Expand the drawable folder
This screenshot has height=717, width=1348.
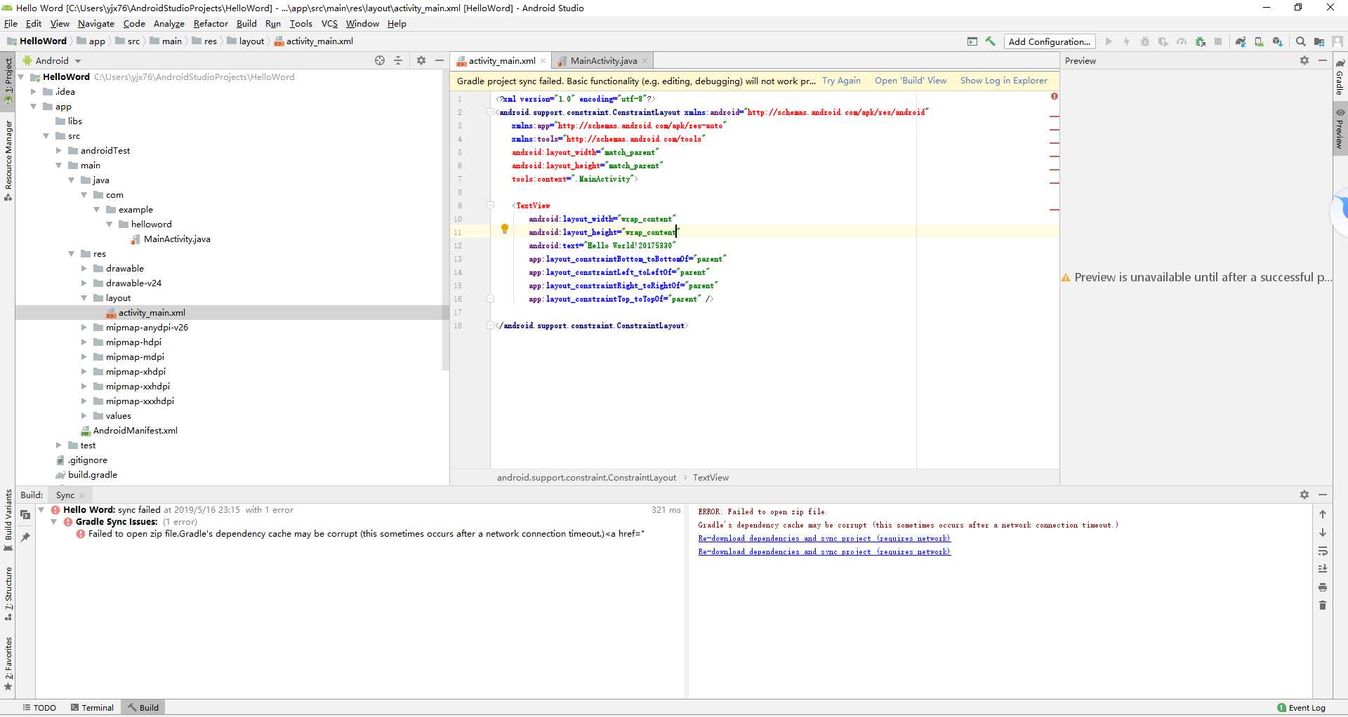pos(84,268)
